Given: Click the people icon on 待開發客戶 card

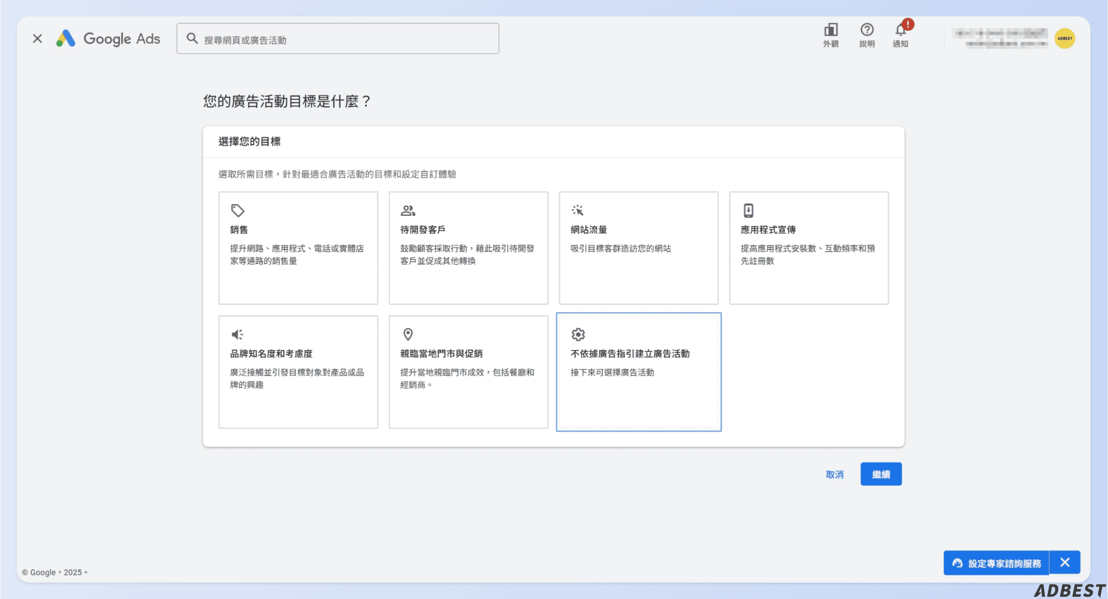Looking at the screenshot, I should click(407, 210).
